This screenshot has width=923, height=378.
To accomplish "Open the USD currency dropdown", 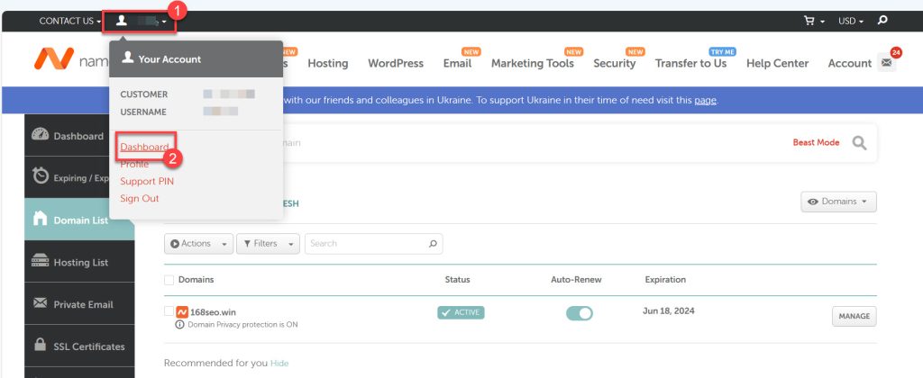I will [851, 22].
